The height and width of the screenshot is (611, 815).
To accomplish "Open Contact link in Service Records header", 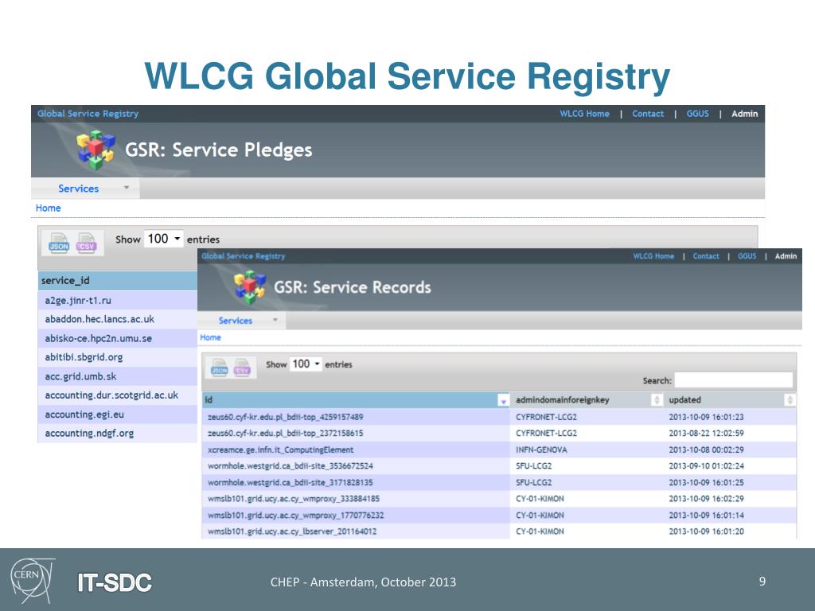I will 706,256.
